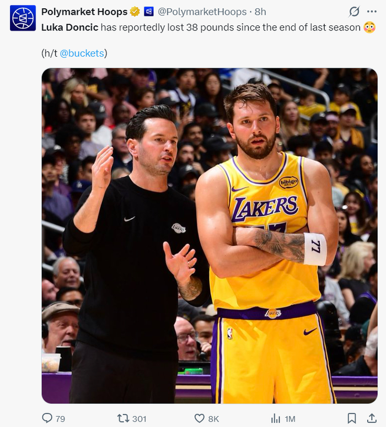Open the @PolymarketHoops handle link

coord(201,12)
